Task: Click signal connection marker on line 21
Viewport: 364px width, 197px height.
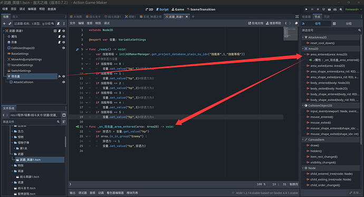Action: [78, 126]
